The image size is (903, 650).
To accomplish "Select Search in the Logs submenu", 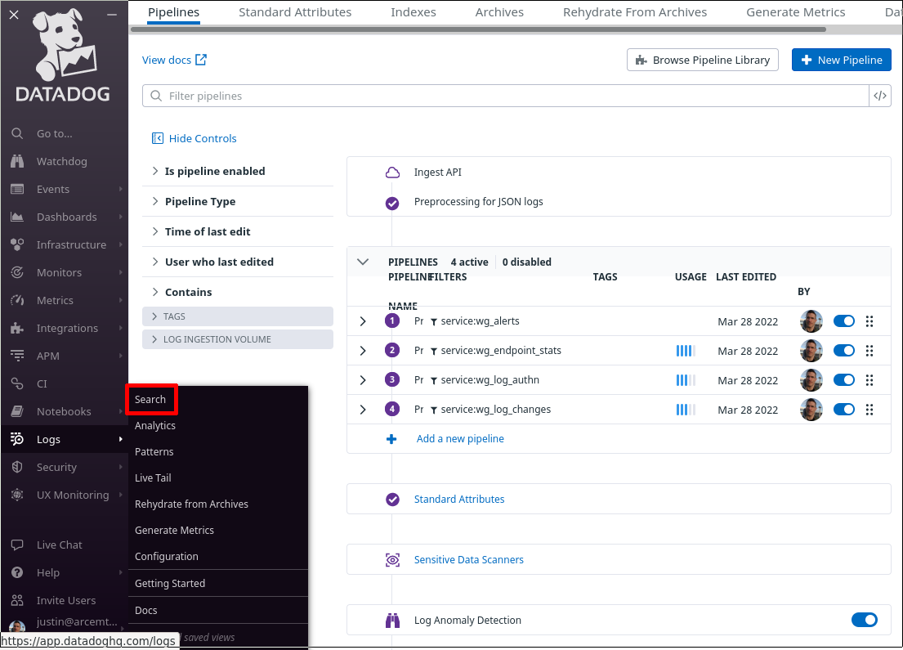I will (x=150, y=399).
